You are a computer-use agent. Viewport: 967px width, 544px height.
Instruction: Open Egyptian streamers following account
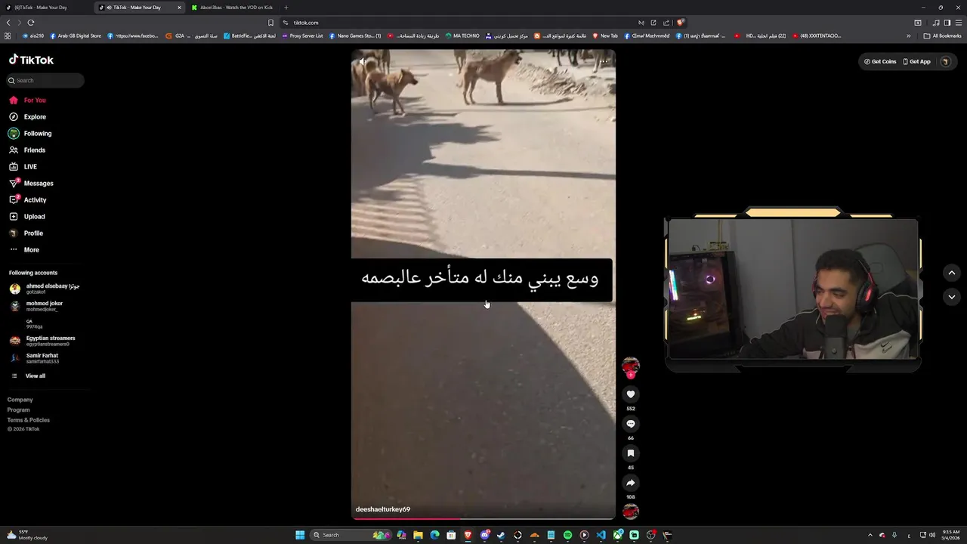click(x=42, y=341)
